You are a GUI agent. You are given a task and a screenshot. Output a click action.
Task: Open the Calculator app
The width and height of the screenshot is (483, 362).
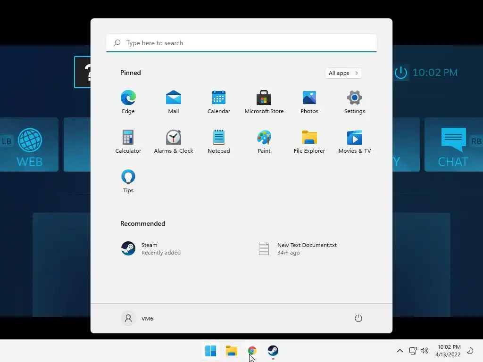128,141
